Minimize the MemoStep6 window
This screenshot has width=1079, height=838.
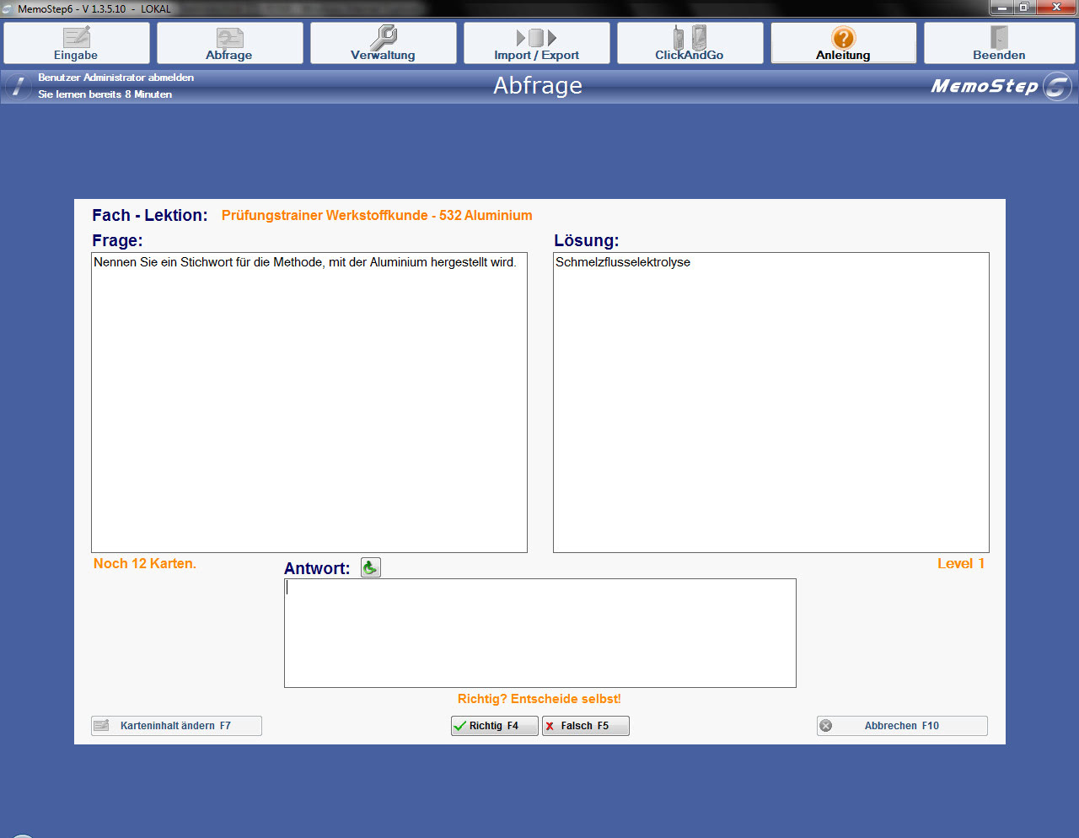point(1001,8)
